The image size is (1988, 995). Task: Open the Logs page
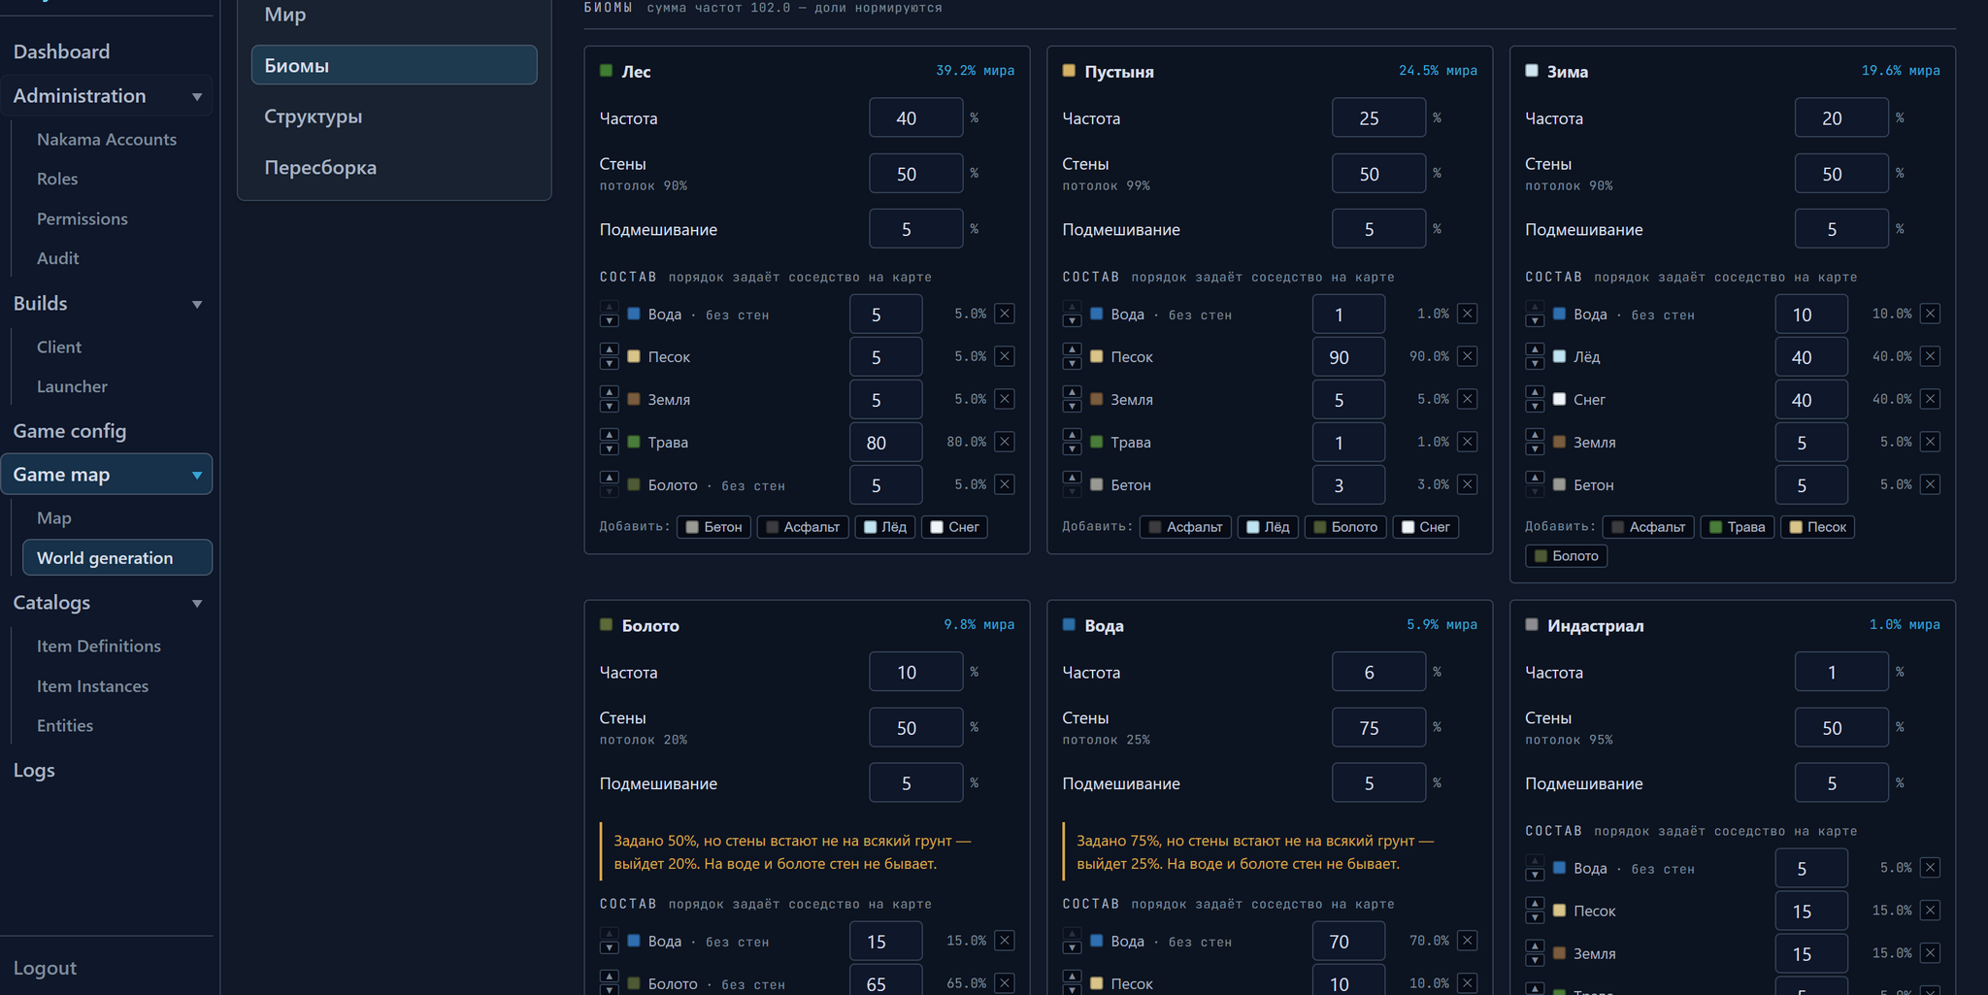[x=34, y=770]
